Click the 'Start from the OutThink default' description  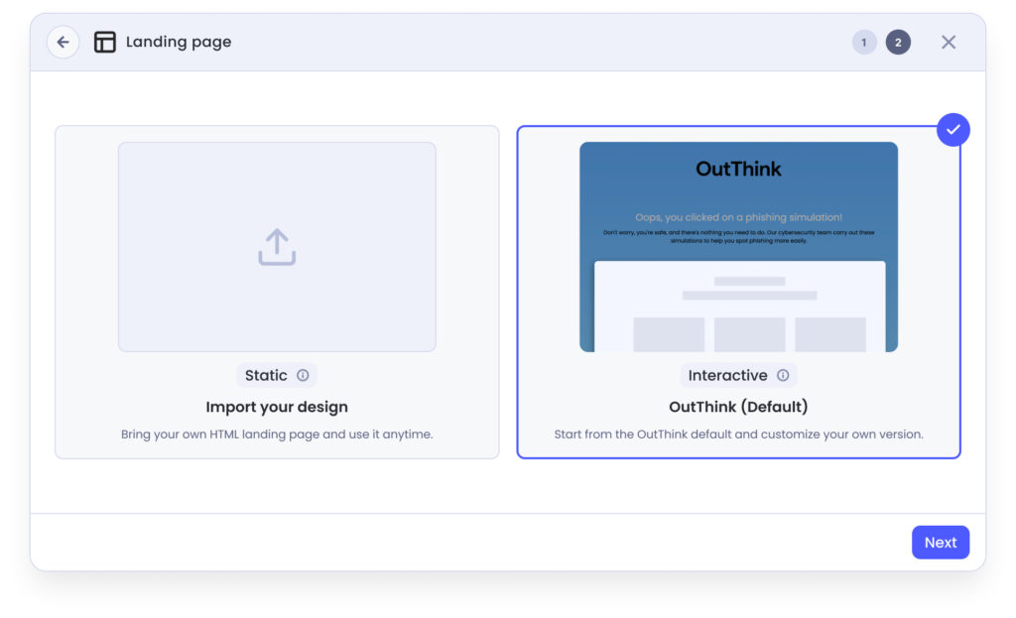click(x=738, y=434)
